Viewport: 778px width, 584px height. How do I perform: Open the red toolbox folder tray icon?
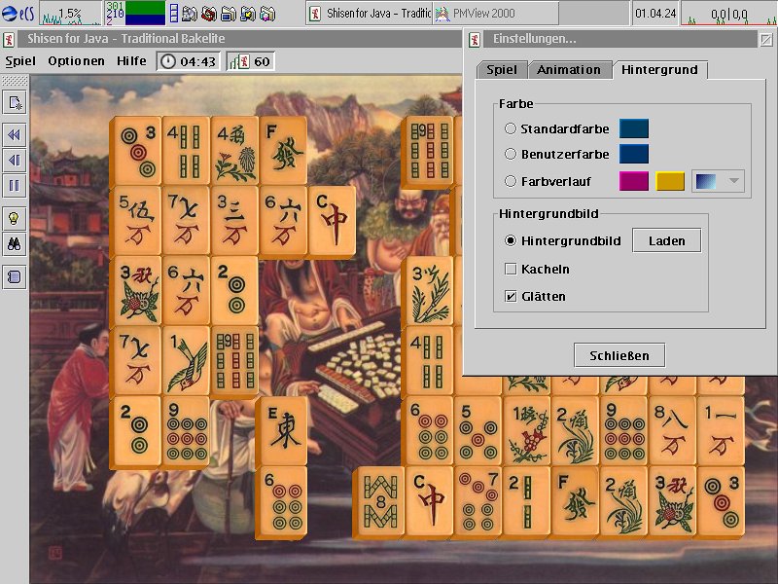point(209,14)
